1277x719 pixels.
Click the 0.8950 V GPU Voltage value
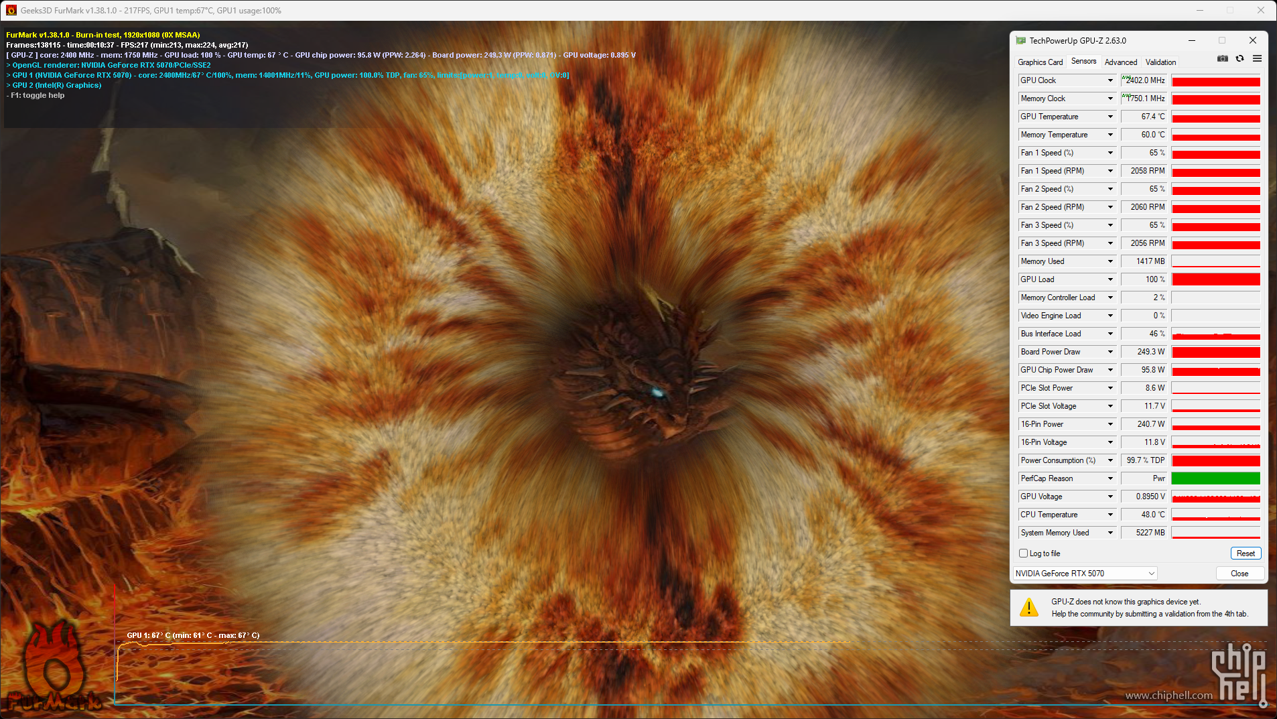1144,497
